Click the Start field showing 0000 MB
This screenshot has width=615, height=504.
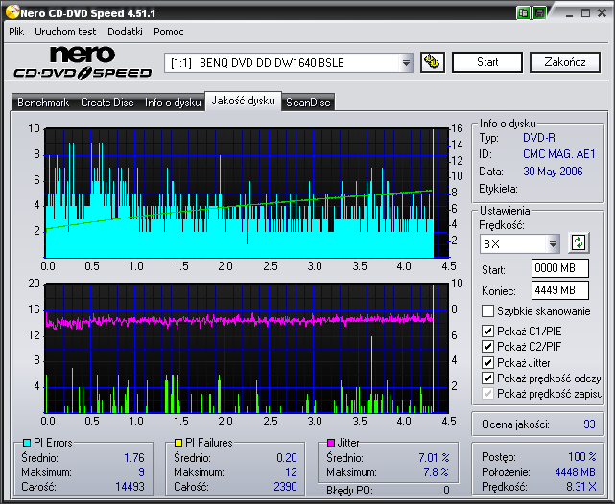(x=559, y=268)
